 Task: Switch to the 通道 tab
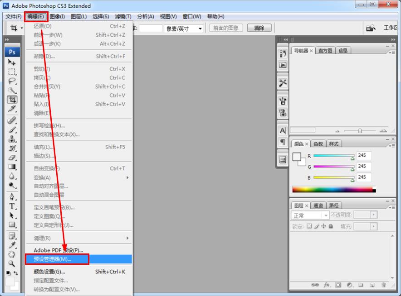(x=318, y=205)
